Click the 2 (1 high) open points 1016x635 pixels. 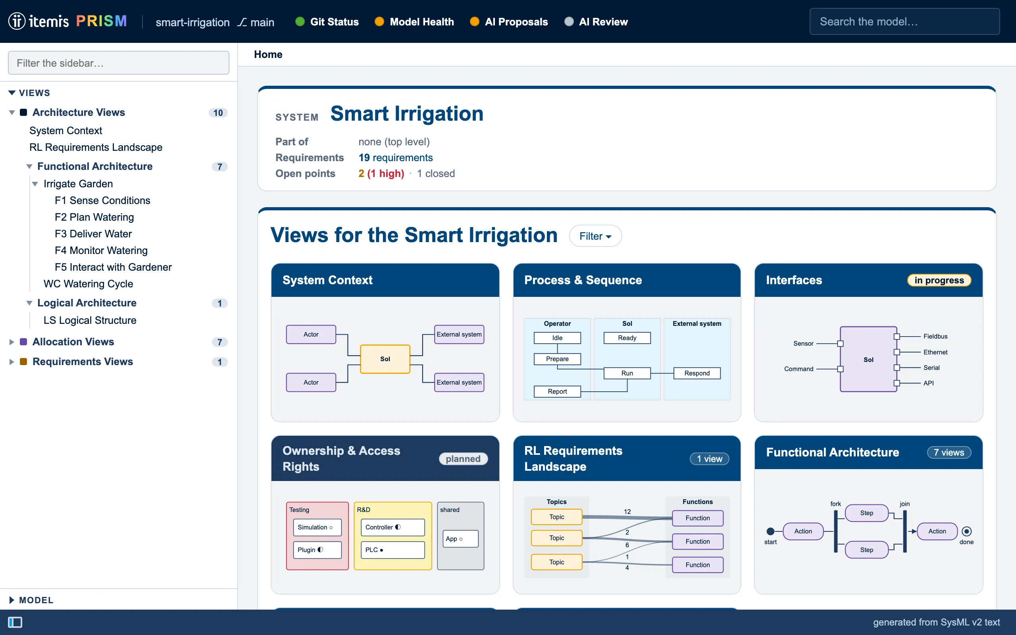click(x=381, y=173)
